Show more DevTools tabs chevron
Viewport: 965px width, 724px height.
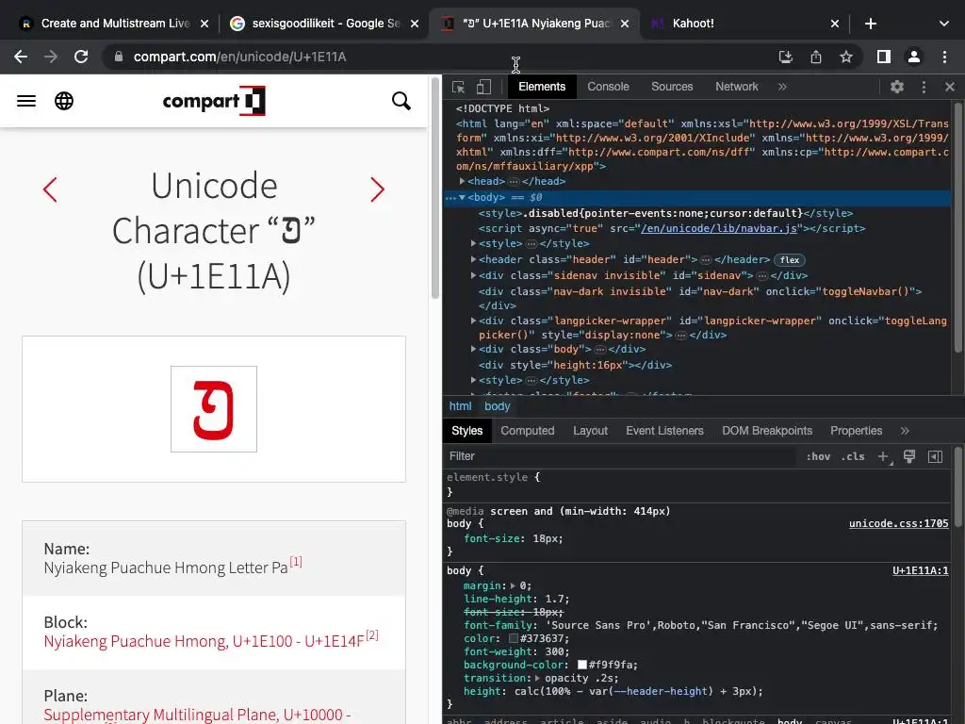(x=782, y=87)
